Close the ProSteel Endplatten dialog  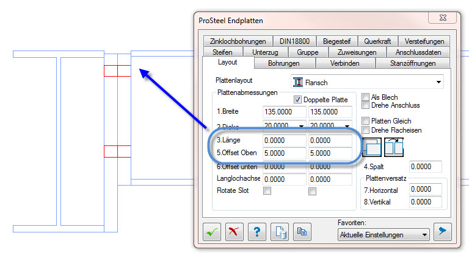tap(443, 18)
